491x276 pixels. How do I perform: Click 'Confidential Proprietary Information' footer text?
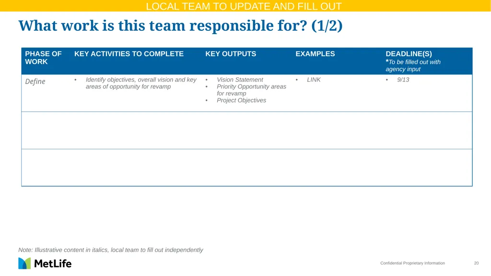412,263
